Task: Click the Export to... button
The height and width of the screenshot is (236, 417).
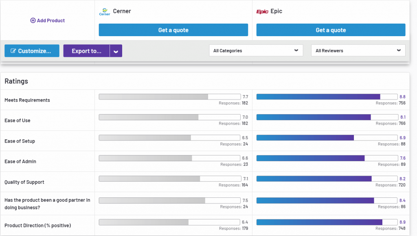Action: pyautogui.click(x=86, y=50)
